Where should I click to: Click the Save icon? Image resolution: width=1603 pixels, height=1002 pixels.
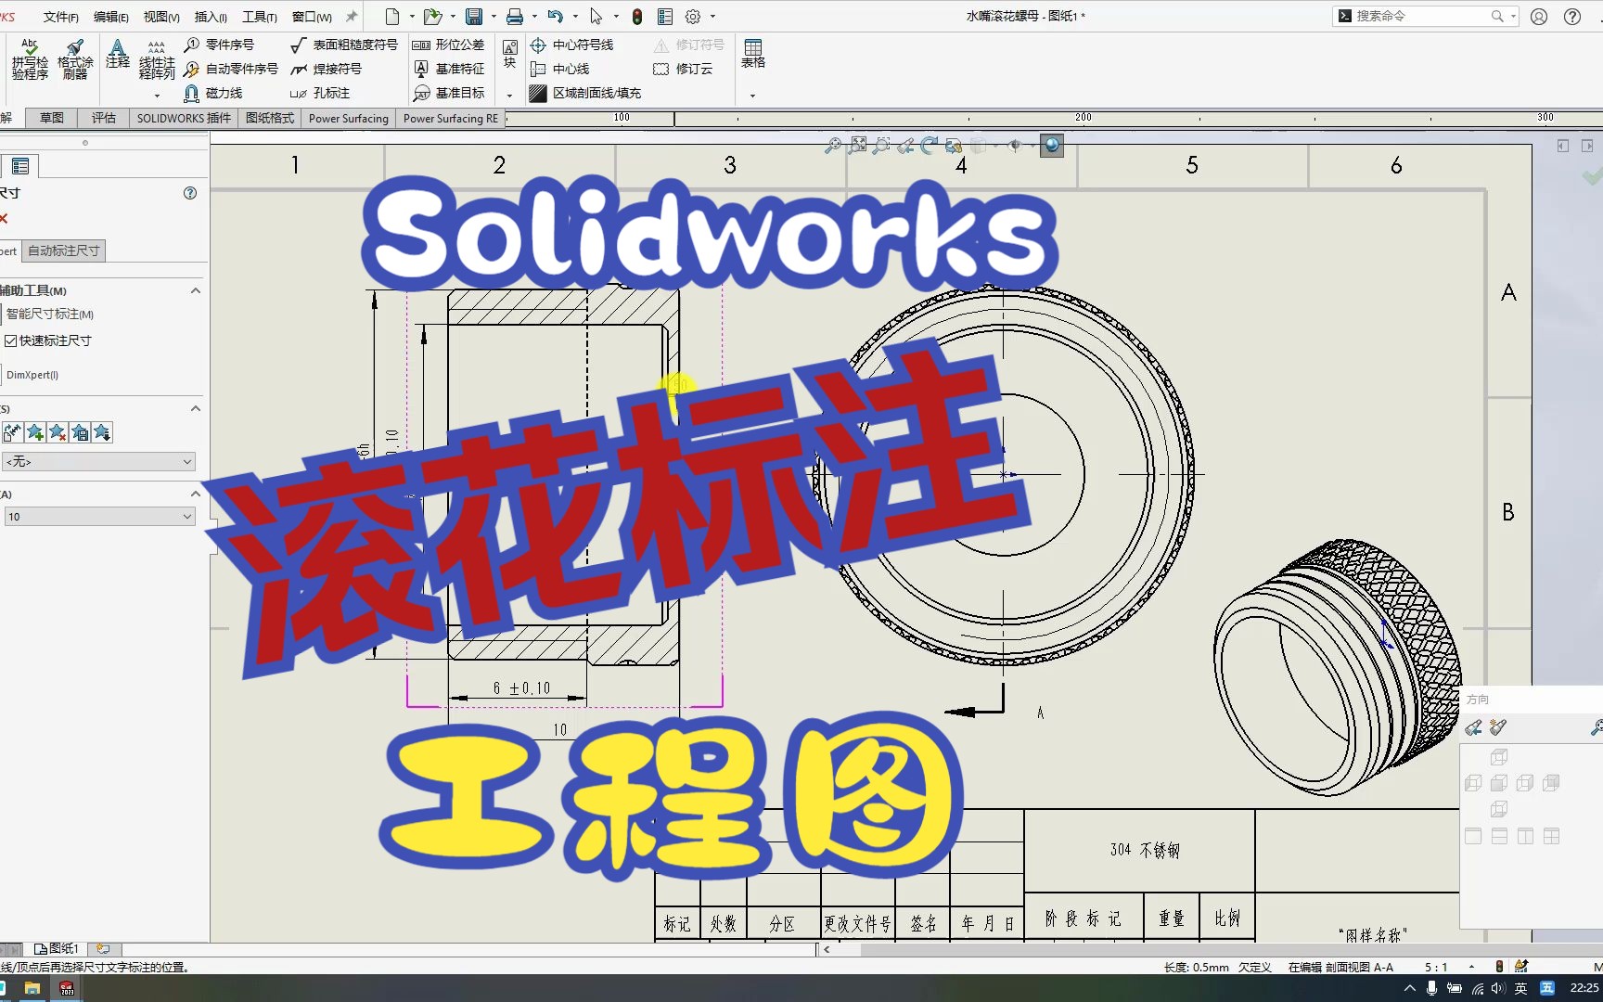474,17
